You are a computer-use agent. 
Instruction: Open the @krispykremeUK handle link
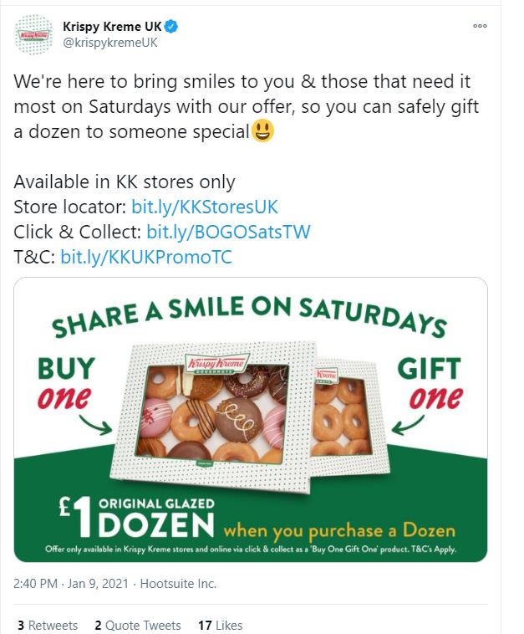click(x=109, y=43)
